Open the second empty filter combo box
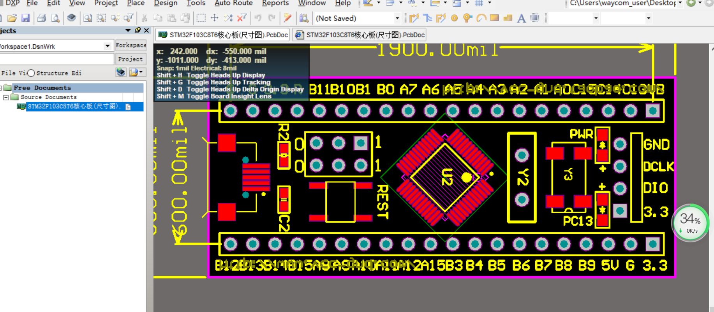 (626, 18)
